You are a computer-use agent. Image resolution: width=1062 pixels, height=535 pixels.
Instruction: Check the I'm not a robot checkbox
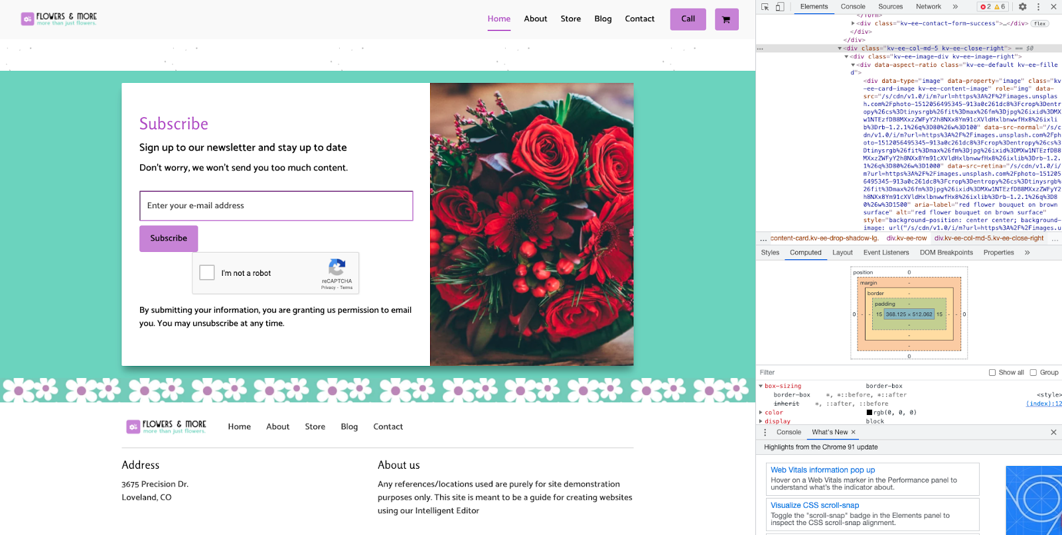click(207, 272)
